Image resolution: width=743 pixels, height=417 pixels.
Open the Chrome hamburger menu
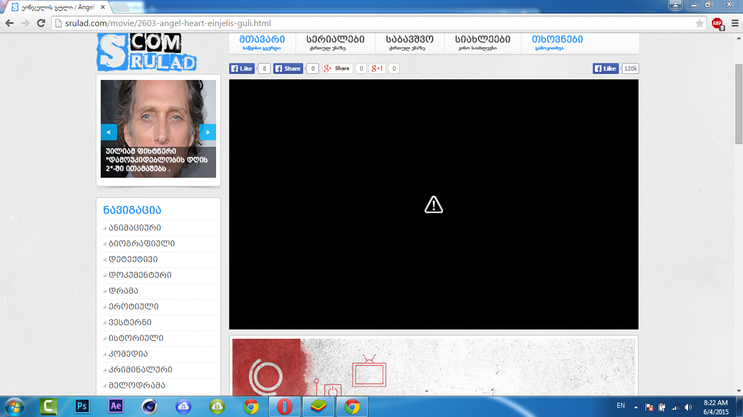point(733,23)
